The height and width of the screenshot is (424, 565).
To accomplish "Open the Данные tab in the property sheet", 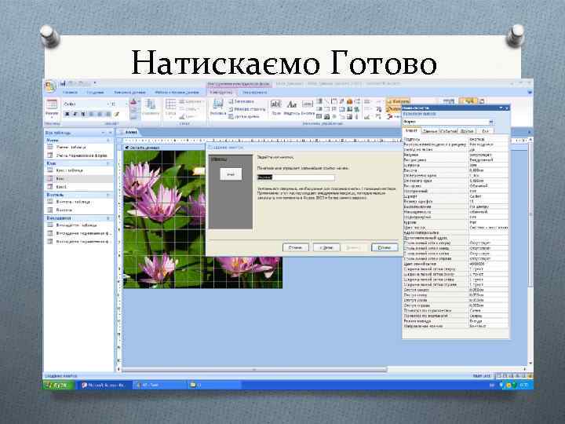I will (429, 131).
